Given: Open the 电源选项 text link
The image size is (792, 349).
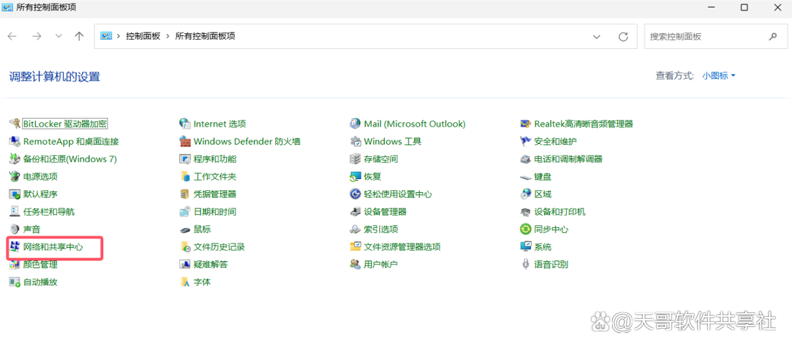Looking at the screenshot, I should point(40,176).
